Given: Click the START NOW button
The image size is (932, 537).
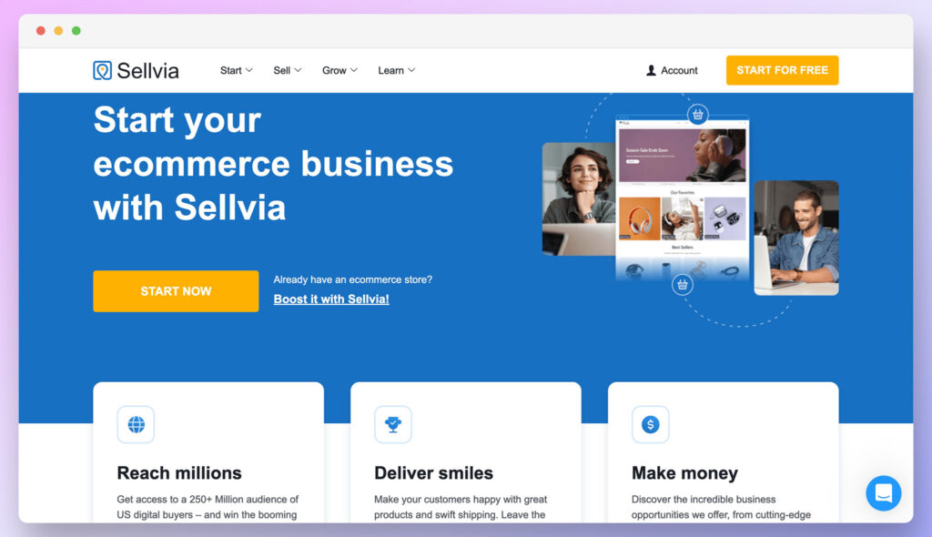Looking at the screenshot, I should [x=176, y=291].
